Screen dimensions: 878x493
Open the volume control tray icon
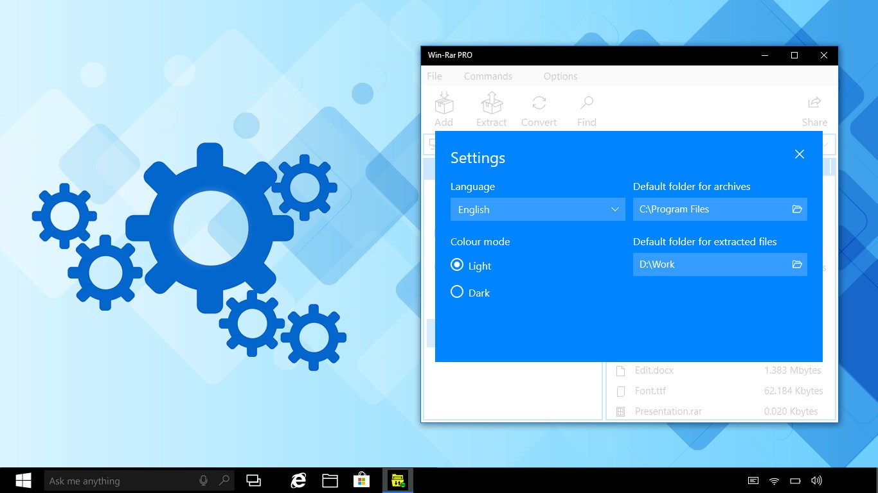(816, 481)
